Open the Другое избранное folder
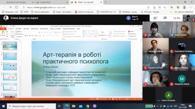 184,12
